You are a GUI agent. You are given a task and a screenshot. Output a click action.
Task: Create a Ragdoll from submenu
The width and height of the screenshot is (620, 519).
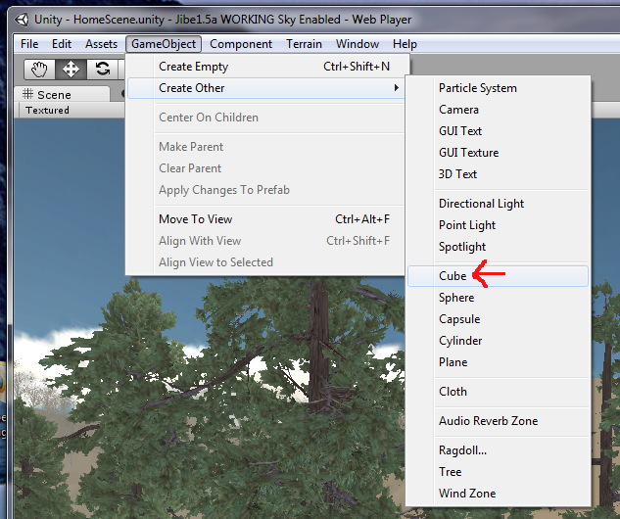pyautogui.click(x=462, y=450)
